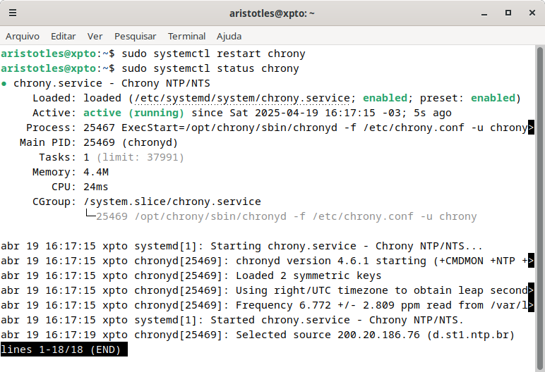The height and width of the screenshot is (372, 545).
Task: Open the Ver menu
Action: click(95, 37)
